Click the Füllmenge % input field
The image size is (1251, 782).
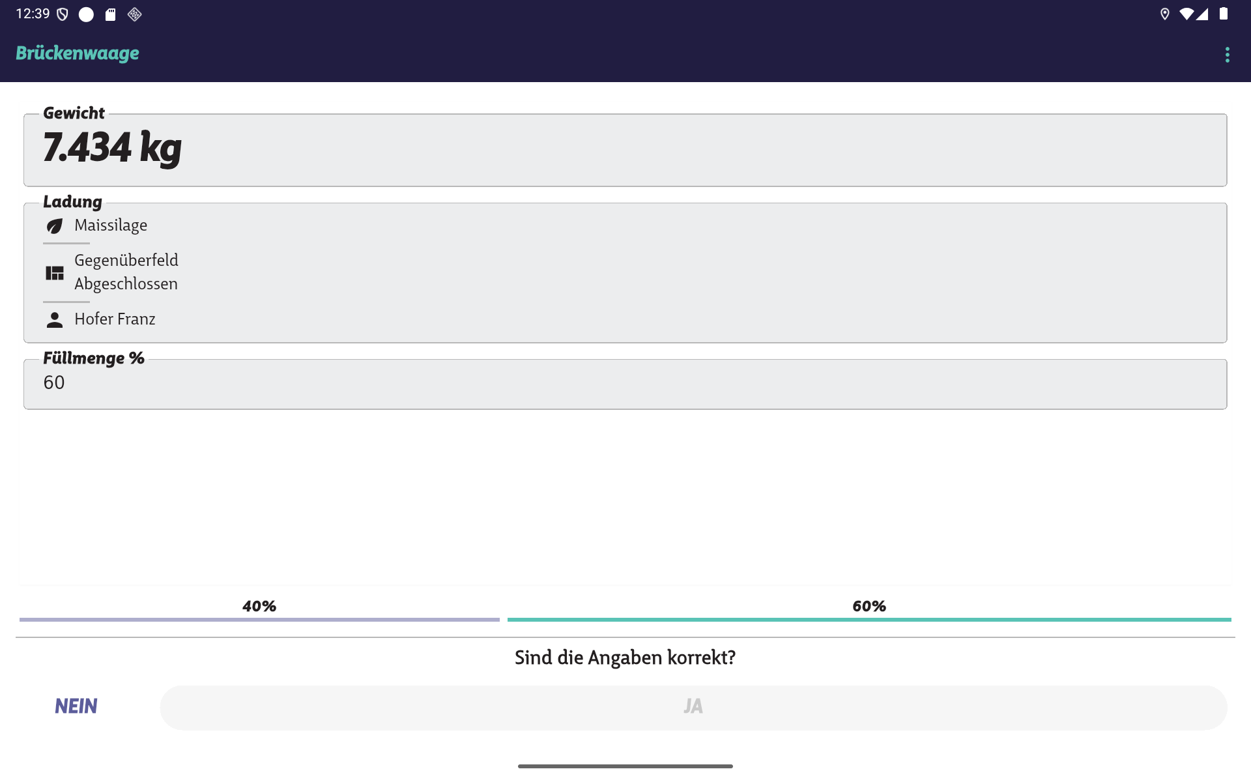coord(625,384)
